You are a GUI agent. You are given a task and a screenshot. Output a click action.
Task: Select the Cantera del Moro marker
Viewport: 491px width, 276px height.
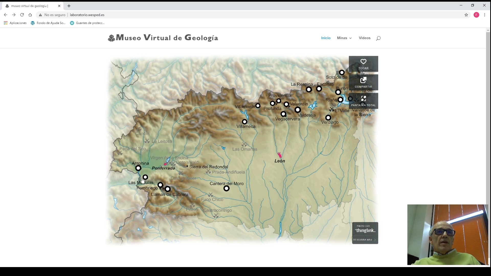click(x=227, y=189)
